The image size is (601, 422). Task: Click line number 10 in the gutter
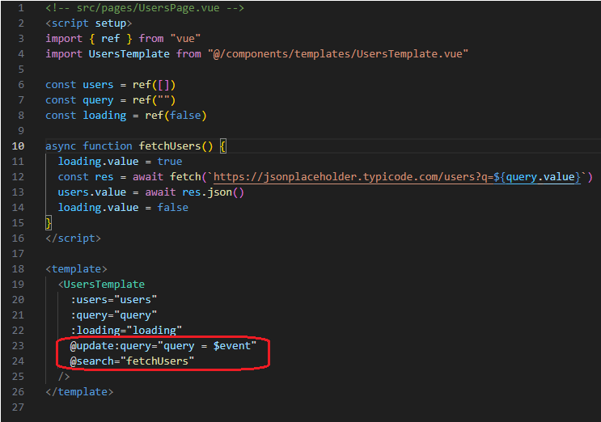[x=18, y=146]
